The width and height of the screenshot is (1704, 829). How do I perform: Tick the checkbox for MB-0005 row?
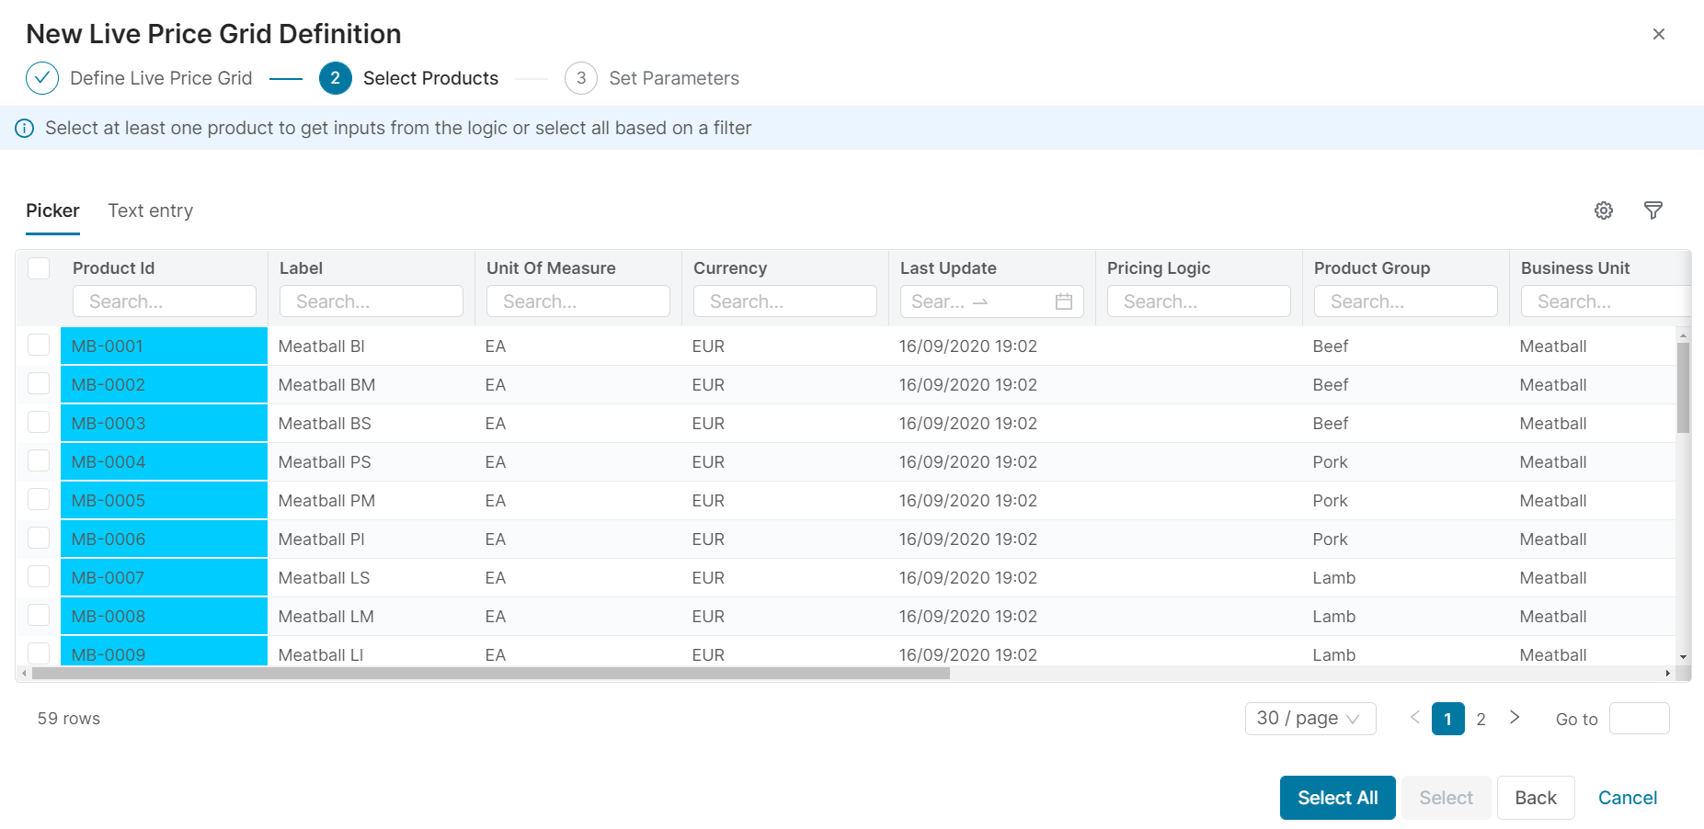pyautogui.click(x=39, y=500)
